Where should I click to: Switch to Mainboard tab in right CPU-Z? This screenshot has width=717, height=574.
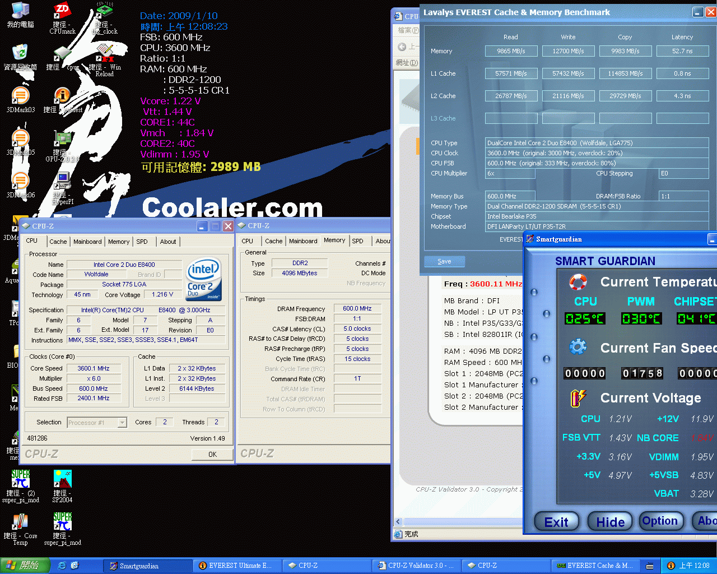pyautogui.click(x=303, y=241)
